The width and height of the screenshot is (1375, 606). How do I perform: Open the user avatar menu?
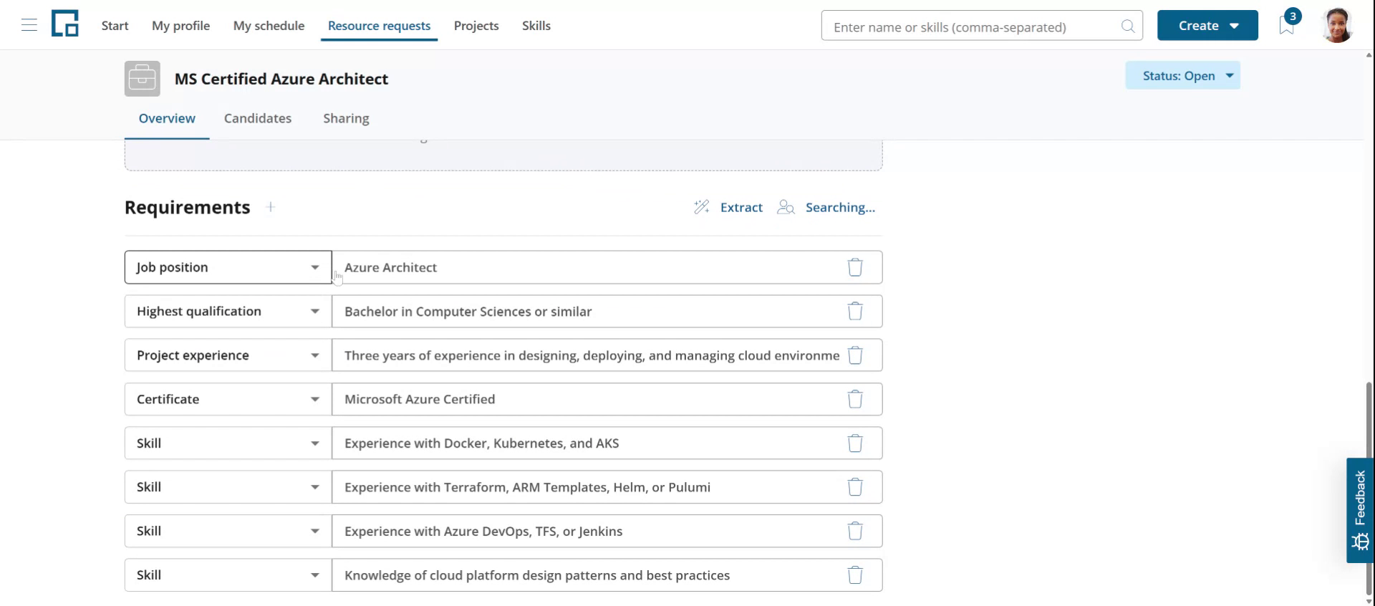pos(1337,26)
